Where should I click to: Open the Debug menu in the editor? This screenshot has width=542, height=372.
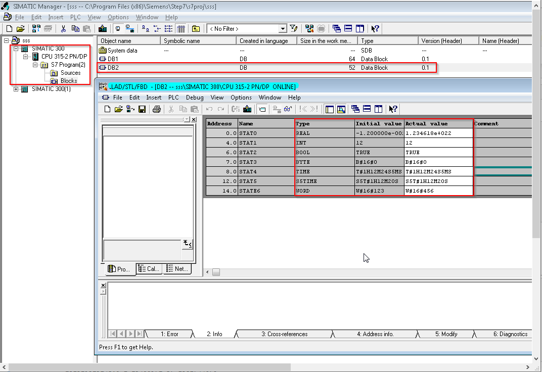pos(195,98)
